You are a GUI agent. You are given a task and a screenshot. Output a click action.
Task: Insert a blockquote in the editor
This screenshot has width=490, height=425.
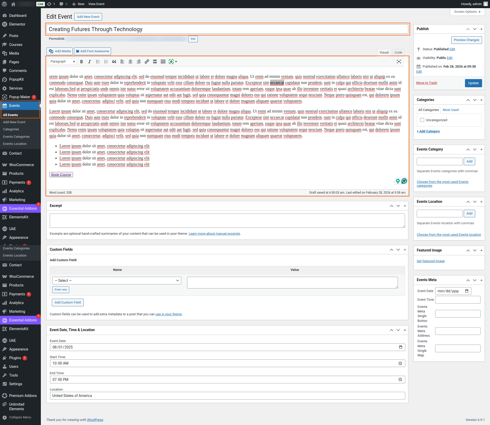[x=114, y=61]
